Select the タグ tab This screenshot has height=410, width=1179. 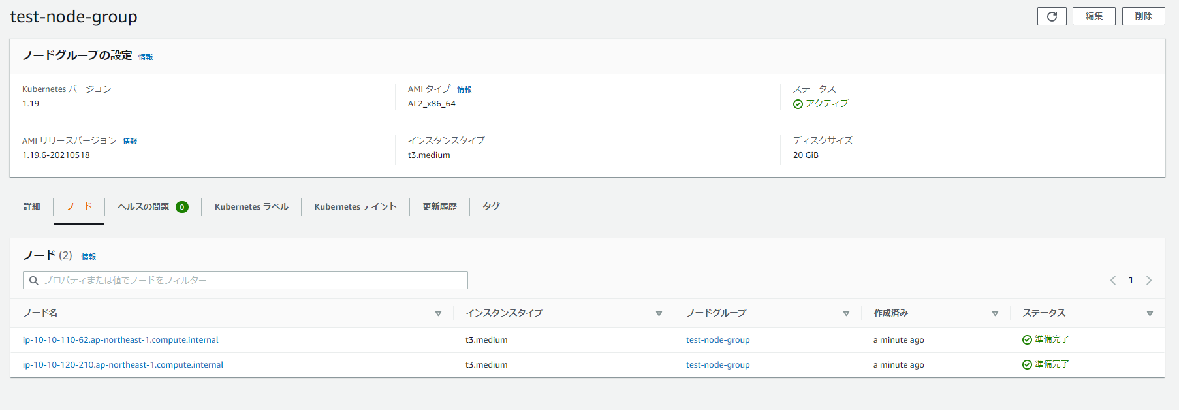(491, 207)
